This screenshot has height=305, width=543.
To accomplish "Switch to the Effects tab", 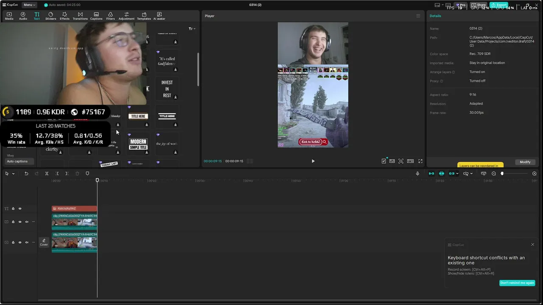I will (x=64, y=16).
